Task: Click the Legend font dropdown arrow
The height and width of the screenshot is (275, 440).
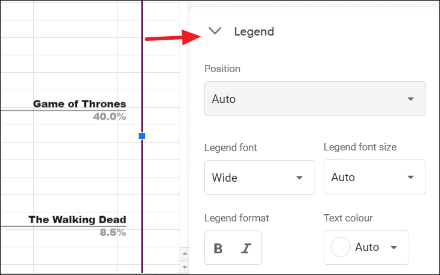Action: point(300,178)
